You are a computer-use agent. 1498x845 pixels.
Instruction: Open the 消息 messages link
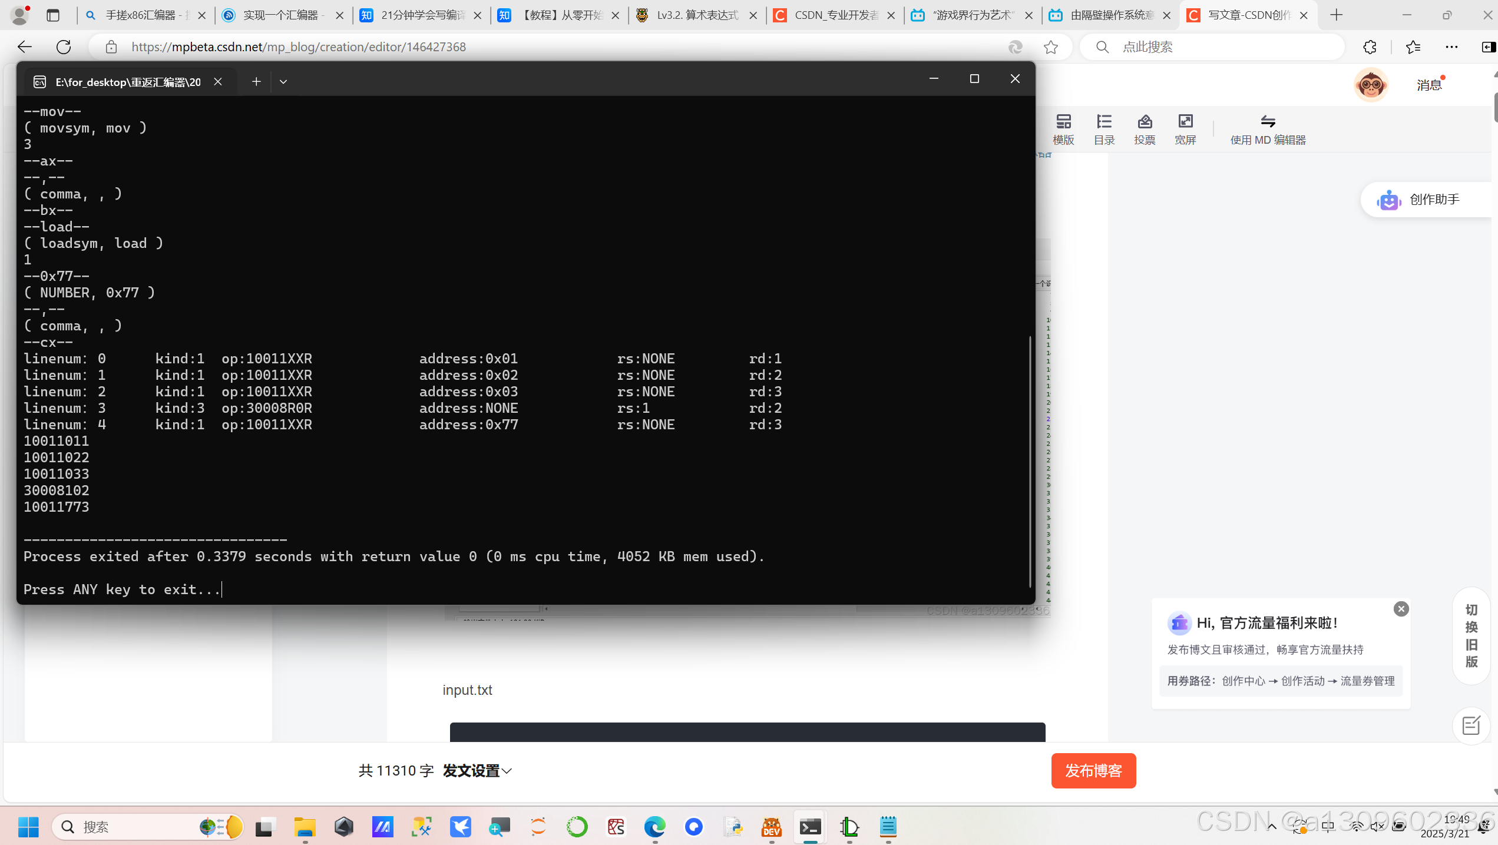tap(1429, 85)
